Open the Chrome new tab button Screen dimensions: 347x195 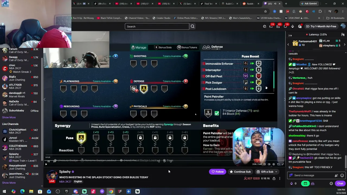286,4
